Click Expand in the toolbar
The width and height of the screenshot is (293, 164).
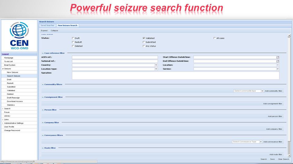click(x=44, y=30)
